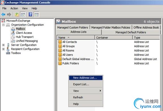This screenshot has height=111, width=163.
Task: Choose Refresh from context menu
Action: click(x=86, y=97)
